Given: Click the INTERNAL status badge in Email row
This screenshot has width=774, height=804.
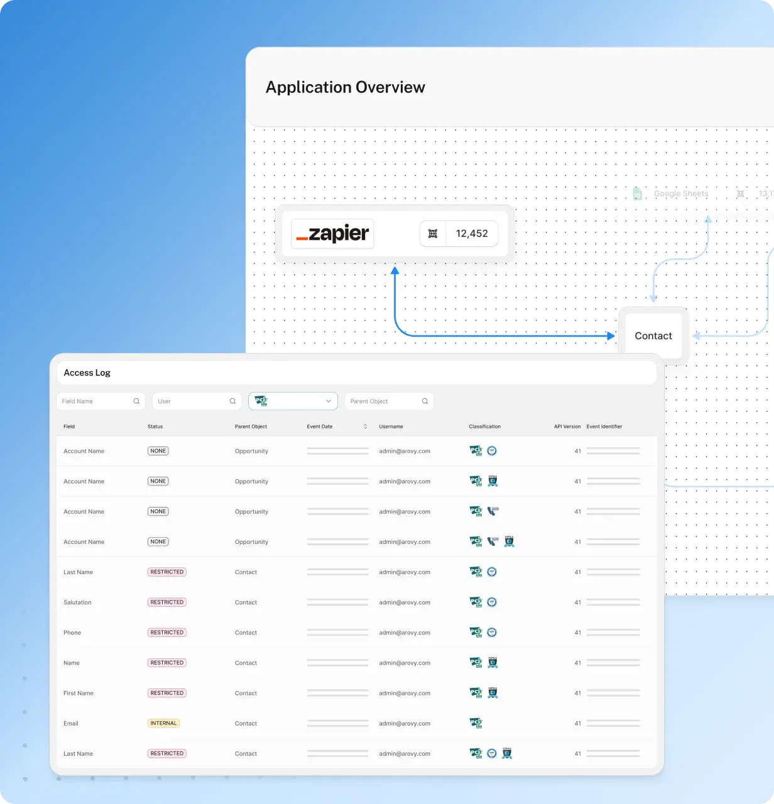Looking at the screenshot, I should pos(163,723).
